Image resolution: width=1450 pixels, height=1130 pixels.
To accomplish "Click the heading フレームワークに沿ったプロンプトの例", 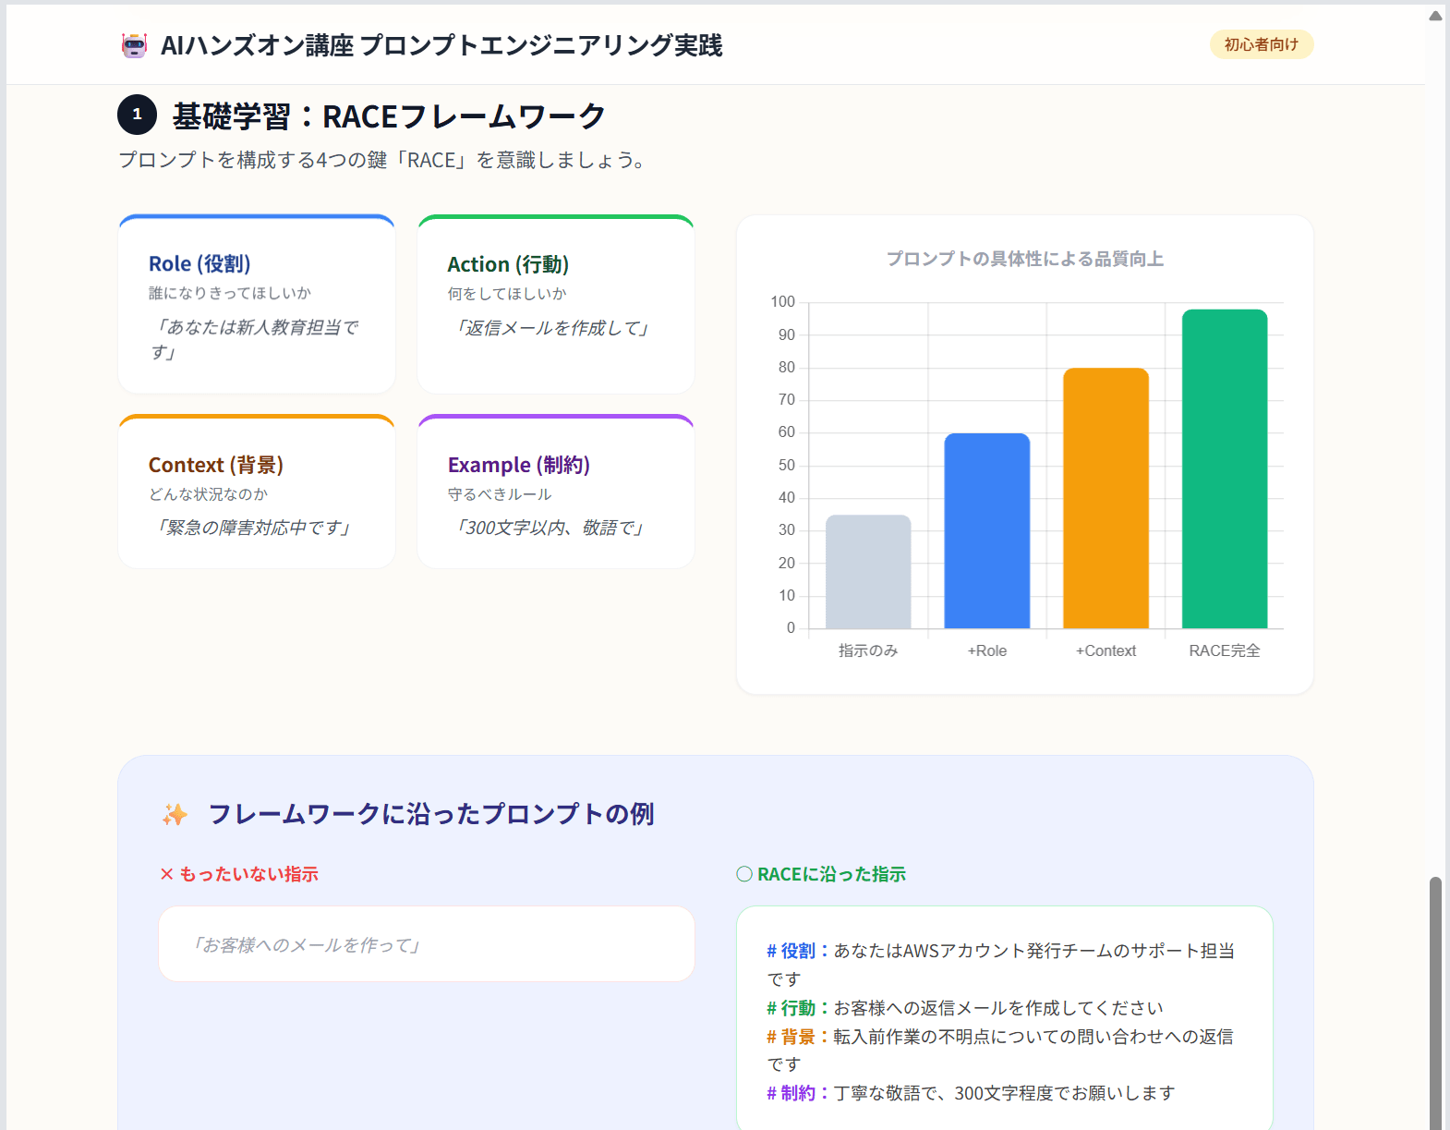I will pos(431,814).
